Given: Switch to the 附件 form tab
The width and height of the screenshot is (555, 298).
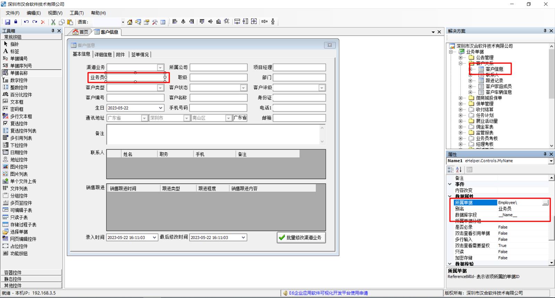Looking at the screenshot, I should [121, 54].
